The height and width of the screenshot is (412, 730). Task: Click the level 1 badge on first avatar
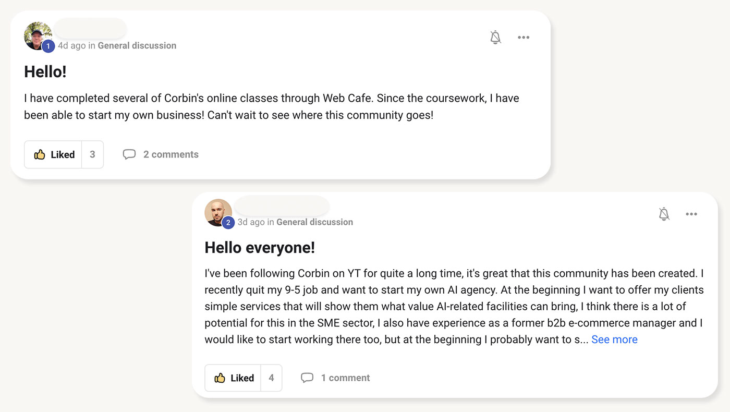(x=48, y=46)
